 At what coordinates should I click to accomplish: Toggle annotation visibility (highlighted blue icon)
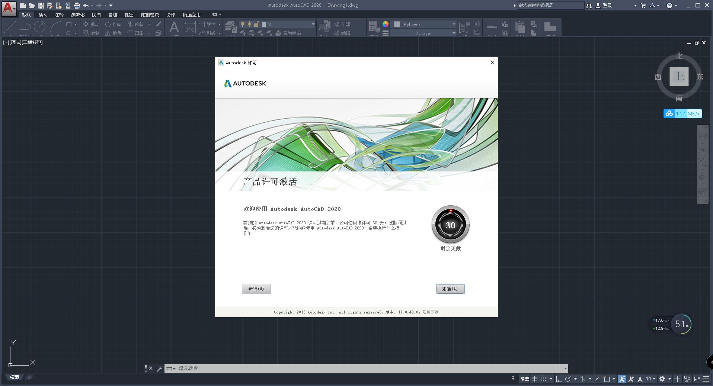pos(622,379)
